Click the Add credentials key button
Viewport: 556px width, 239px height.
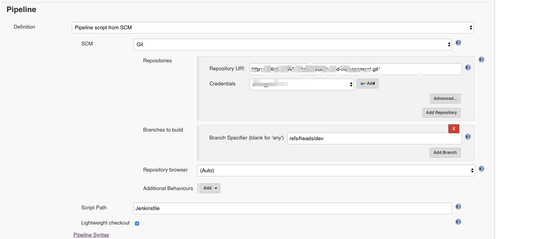(x=368, y=84)
